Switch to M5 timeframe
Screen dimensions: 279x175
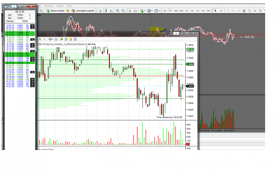pyautogui.click(x=170, y=11)
